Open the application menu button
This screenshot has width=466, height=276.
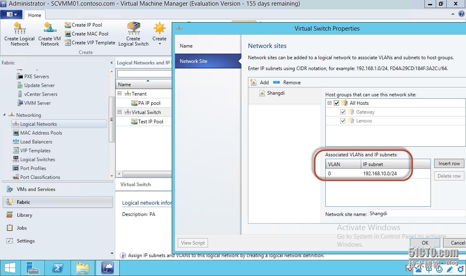click(12, 15)
